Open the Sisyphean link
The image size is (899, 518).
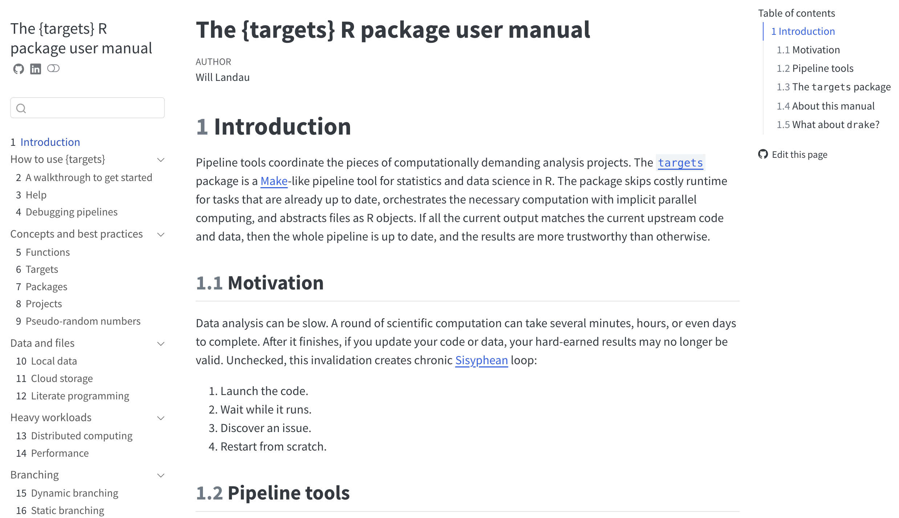[x=481, y=360]
